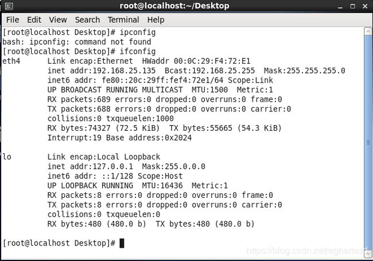Close the terminal window
This screenshot has height=261, width=373.
tap(365, 6)
